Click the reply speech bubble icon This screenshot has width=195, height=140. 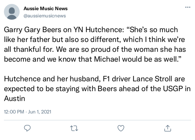click(x=27, y=128)
